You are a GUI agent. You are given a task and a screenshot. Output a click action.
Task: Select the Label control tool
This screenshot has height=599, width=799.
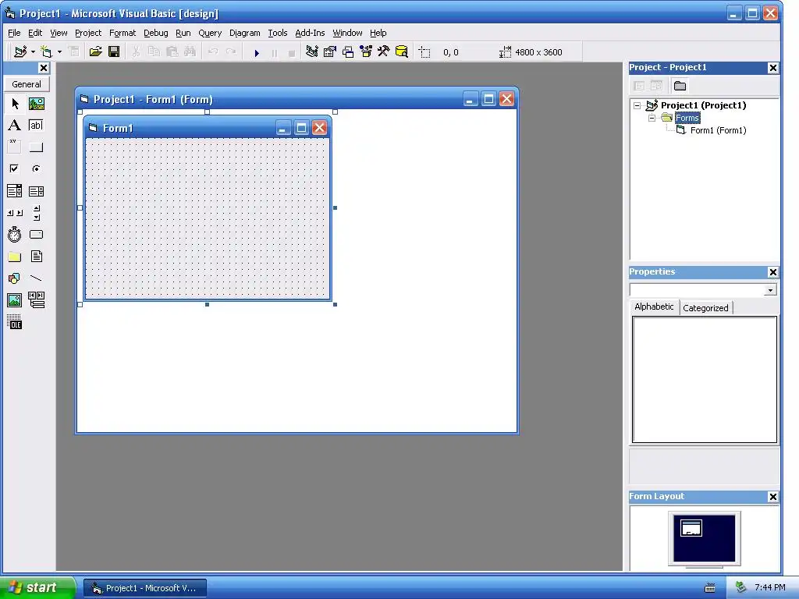[x=15, y=126]
